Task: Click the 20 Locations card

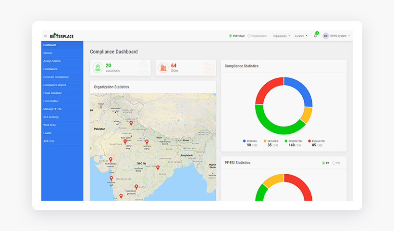Action: pyautogui.click(x=120, y=68)
